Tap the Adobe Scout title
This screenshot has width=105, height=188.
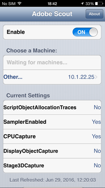pyautogui.click(x=52, y=14)
